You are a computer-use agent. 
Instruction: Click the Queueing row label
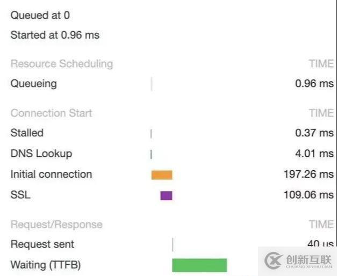point(33,84)
